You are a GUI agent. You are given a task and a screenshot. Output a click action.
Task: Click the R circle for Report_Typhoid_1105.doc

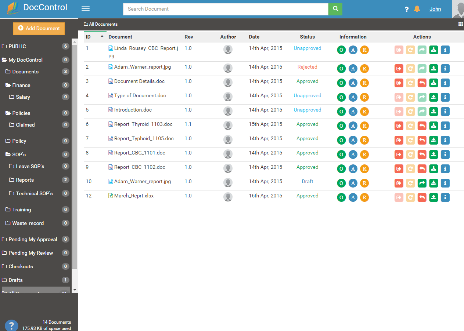pos(364,140)
